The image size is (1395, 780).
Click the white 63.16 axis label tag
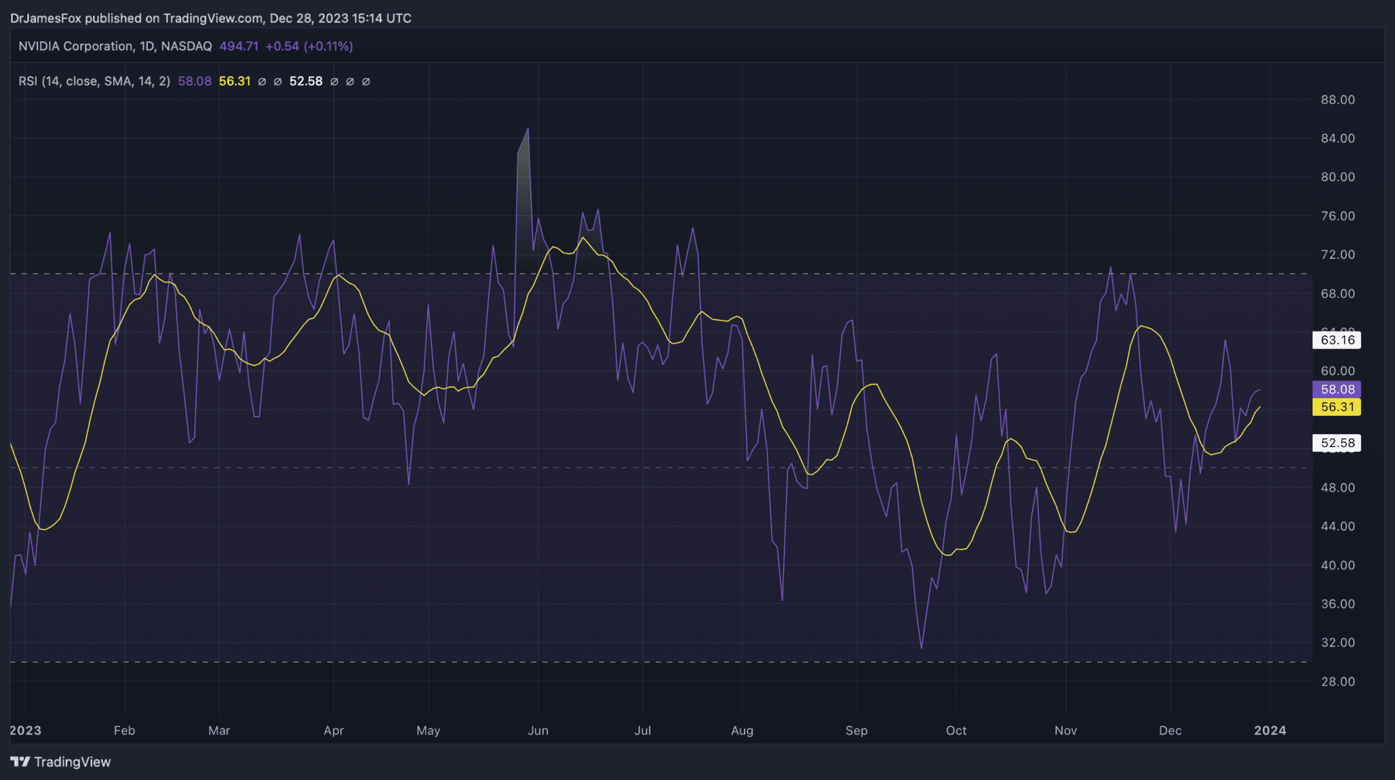(1336, 340)
